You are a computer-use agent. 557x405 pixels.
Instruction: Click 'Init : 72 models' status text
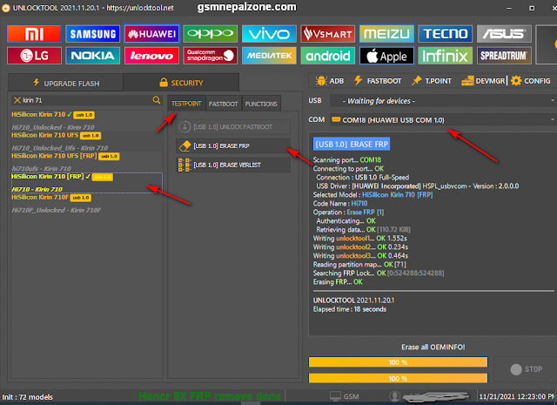coord(27,397)
